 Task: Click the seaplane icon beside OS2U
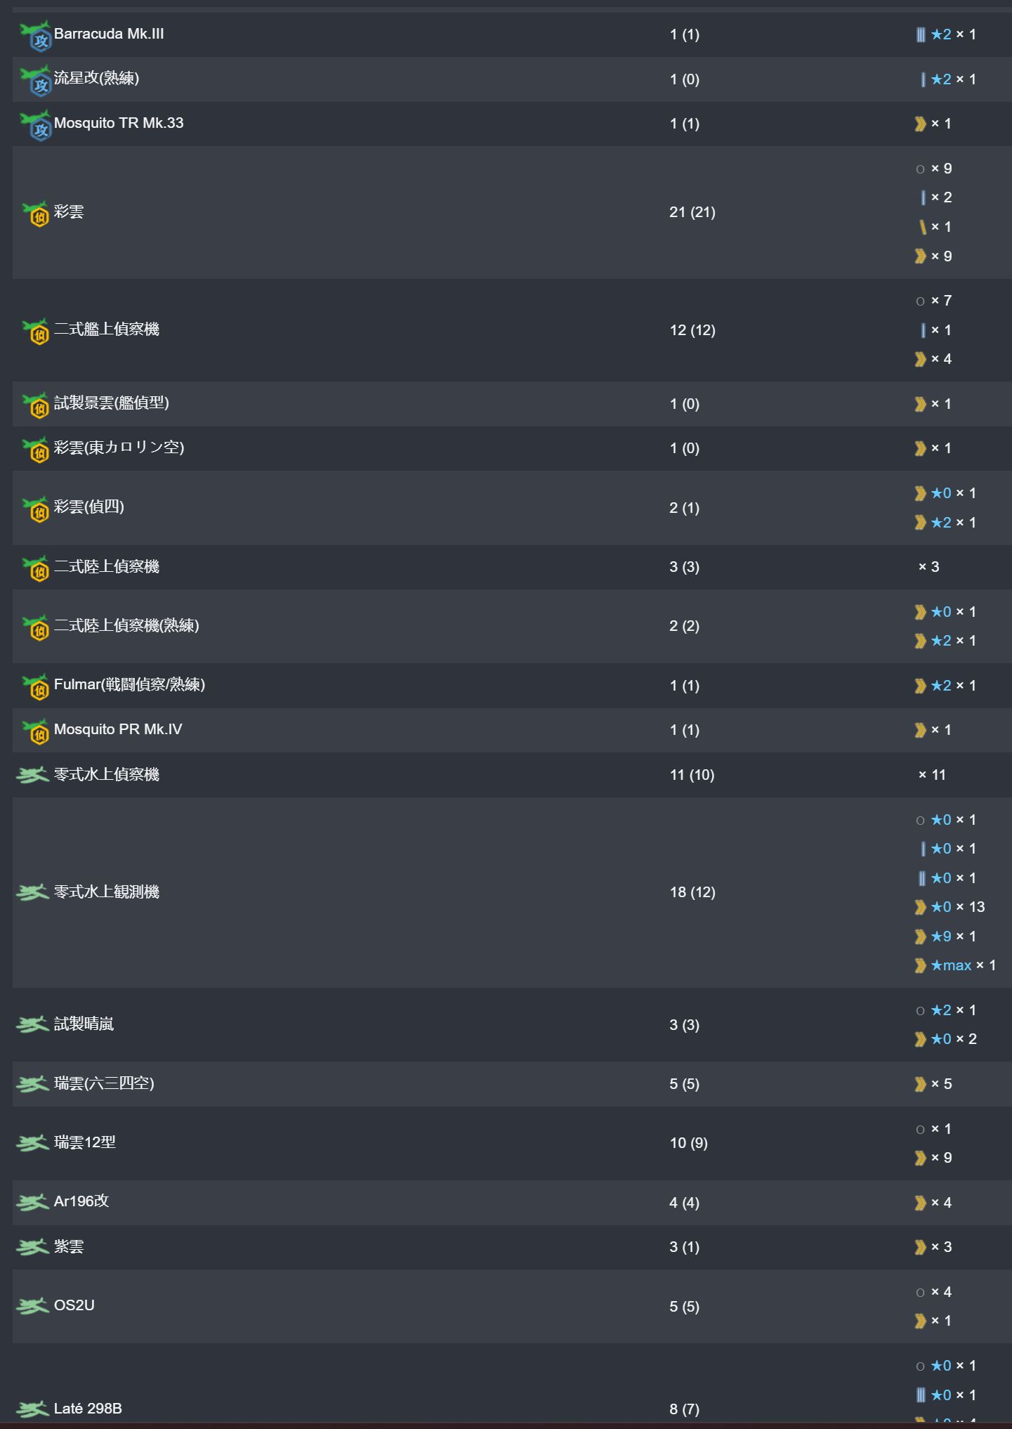pyautogui.click(x=32, y=1306)
